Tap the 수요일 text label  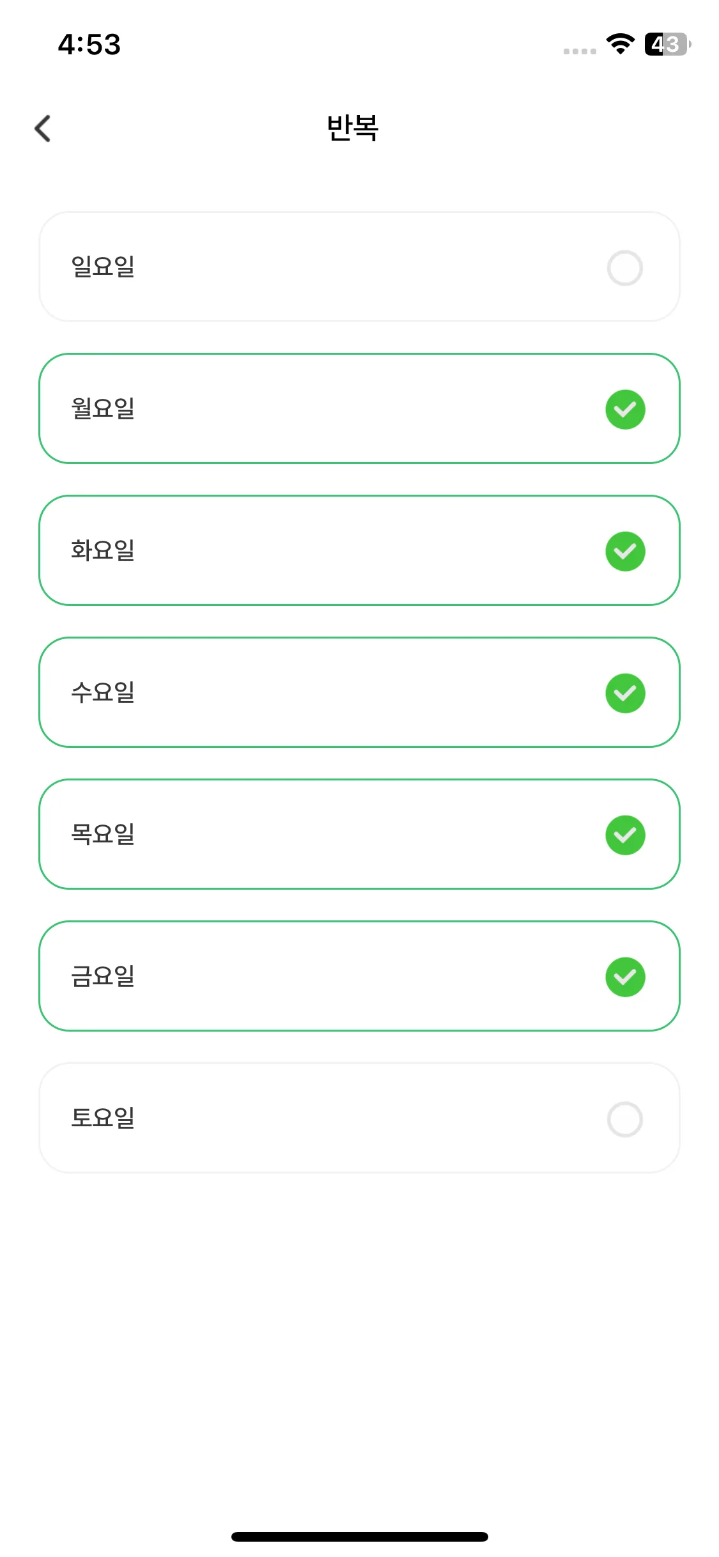tap(103, 692)
